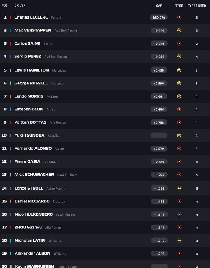Select Verstappen's +0.140 gap value
The height and width of the screenshot is (268, 210).
pyautogui.click(x=159, y=30)
